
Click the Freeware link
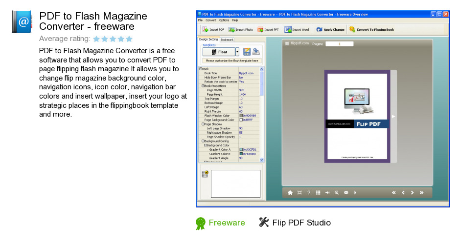pos(227,223)
